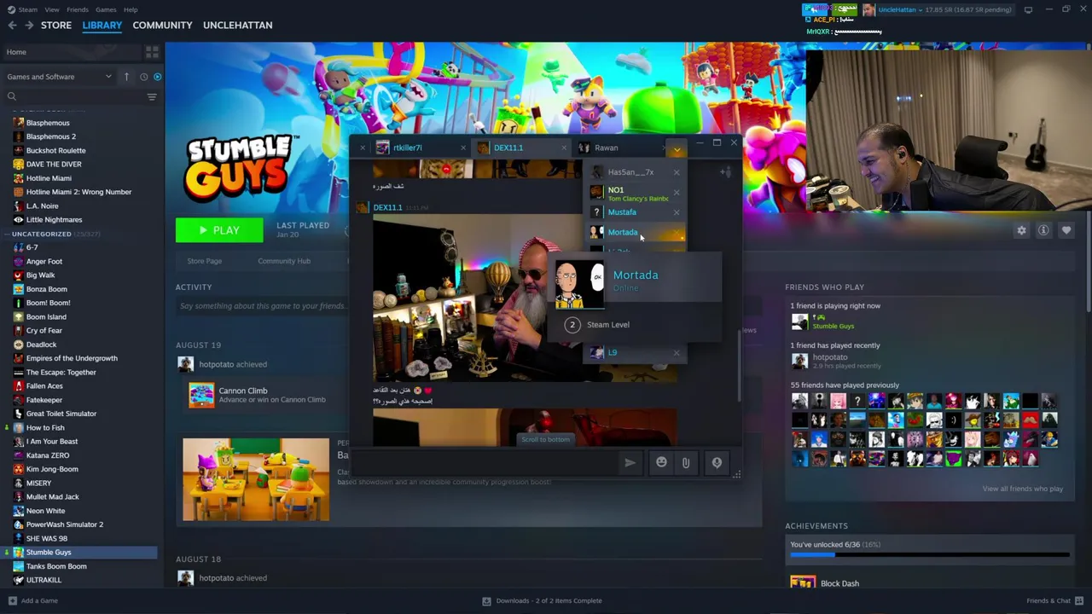
Task: Open the Games and Software dropdown
Action: tap(59, 77)
